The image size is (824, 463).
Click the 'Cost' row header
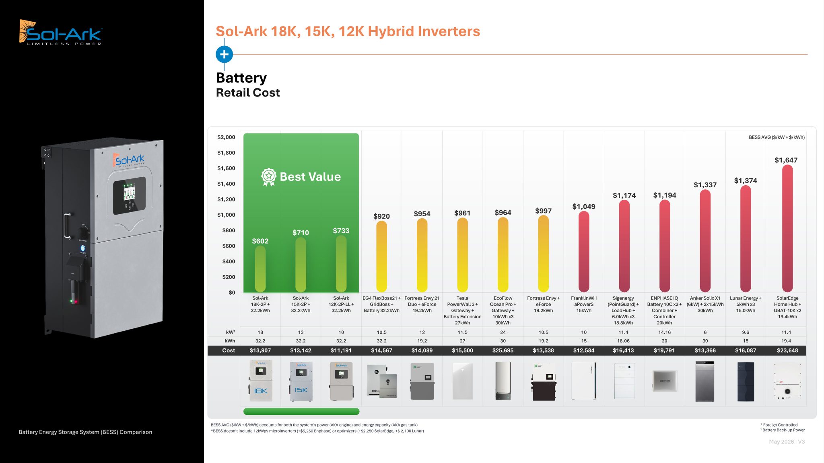(229, 350)
